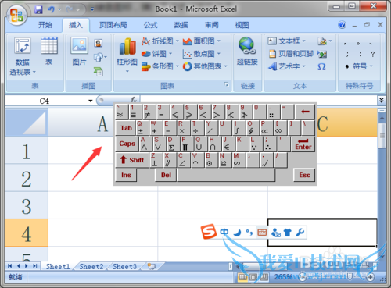391x288 pixels.
Task: Insert signature line icon
Action: coord(322,41)
